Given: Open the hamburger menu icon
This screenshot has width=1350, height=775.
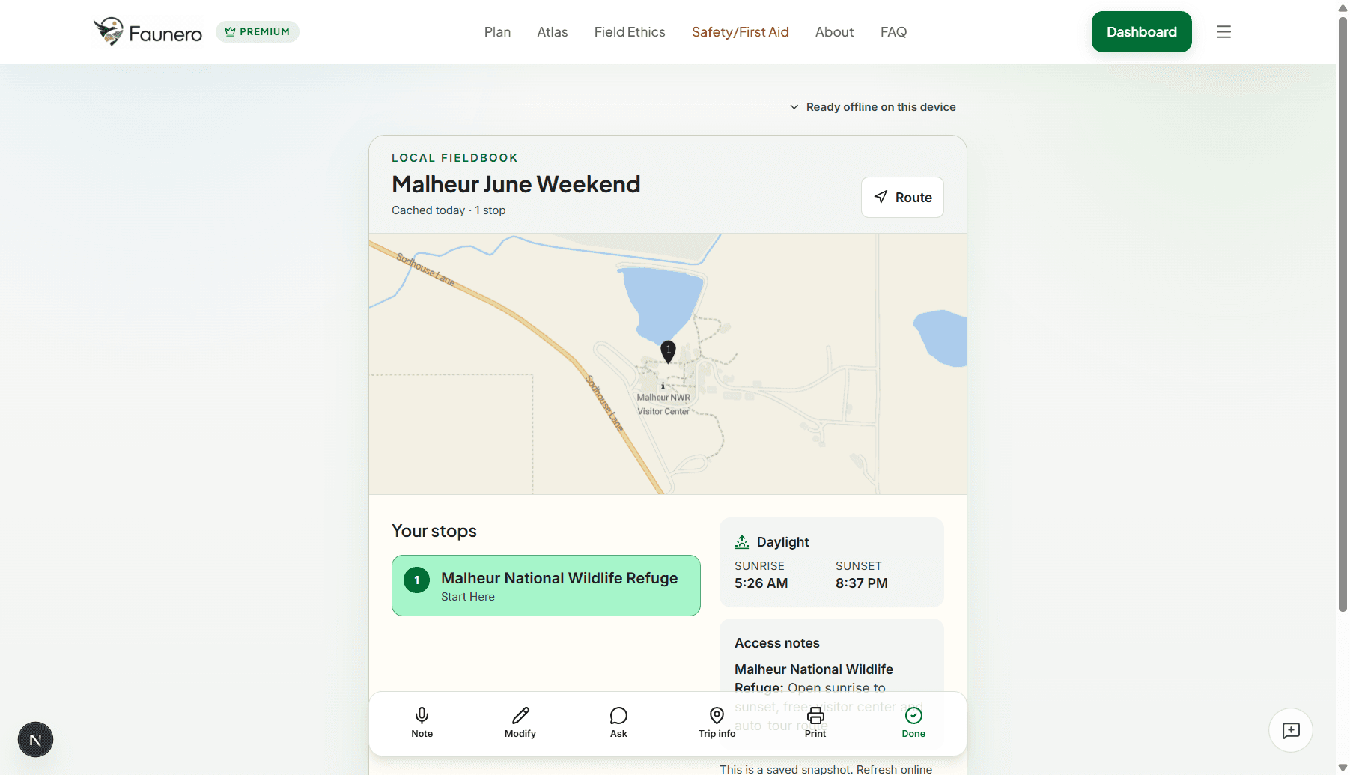Looking at the screenshot, I should (1223, 31).
